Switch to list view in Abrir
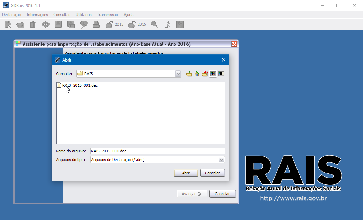The height and width of the screenshot is (220, 363). pyautogui.click(x=213, y=74)
